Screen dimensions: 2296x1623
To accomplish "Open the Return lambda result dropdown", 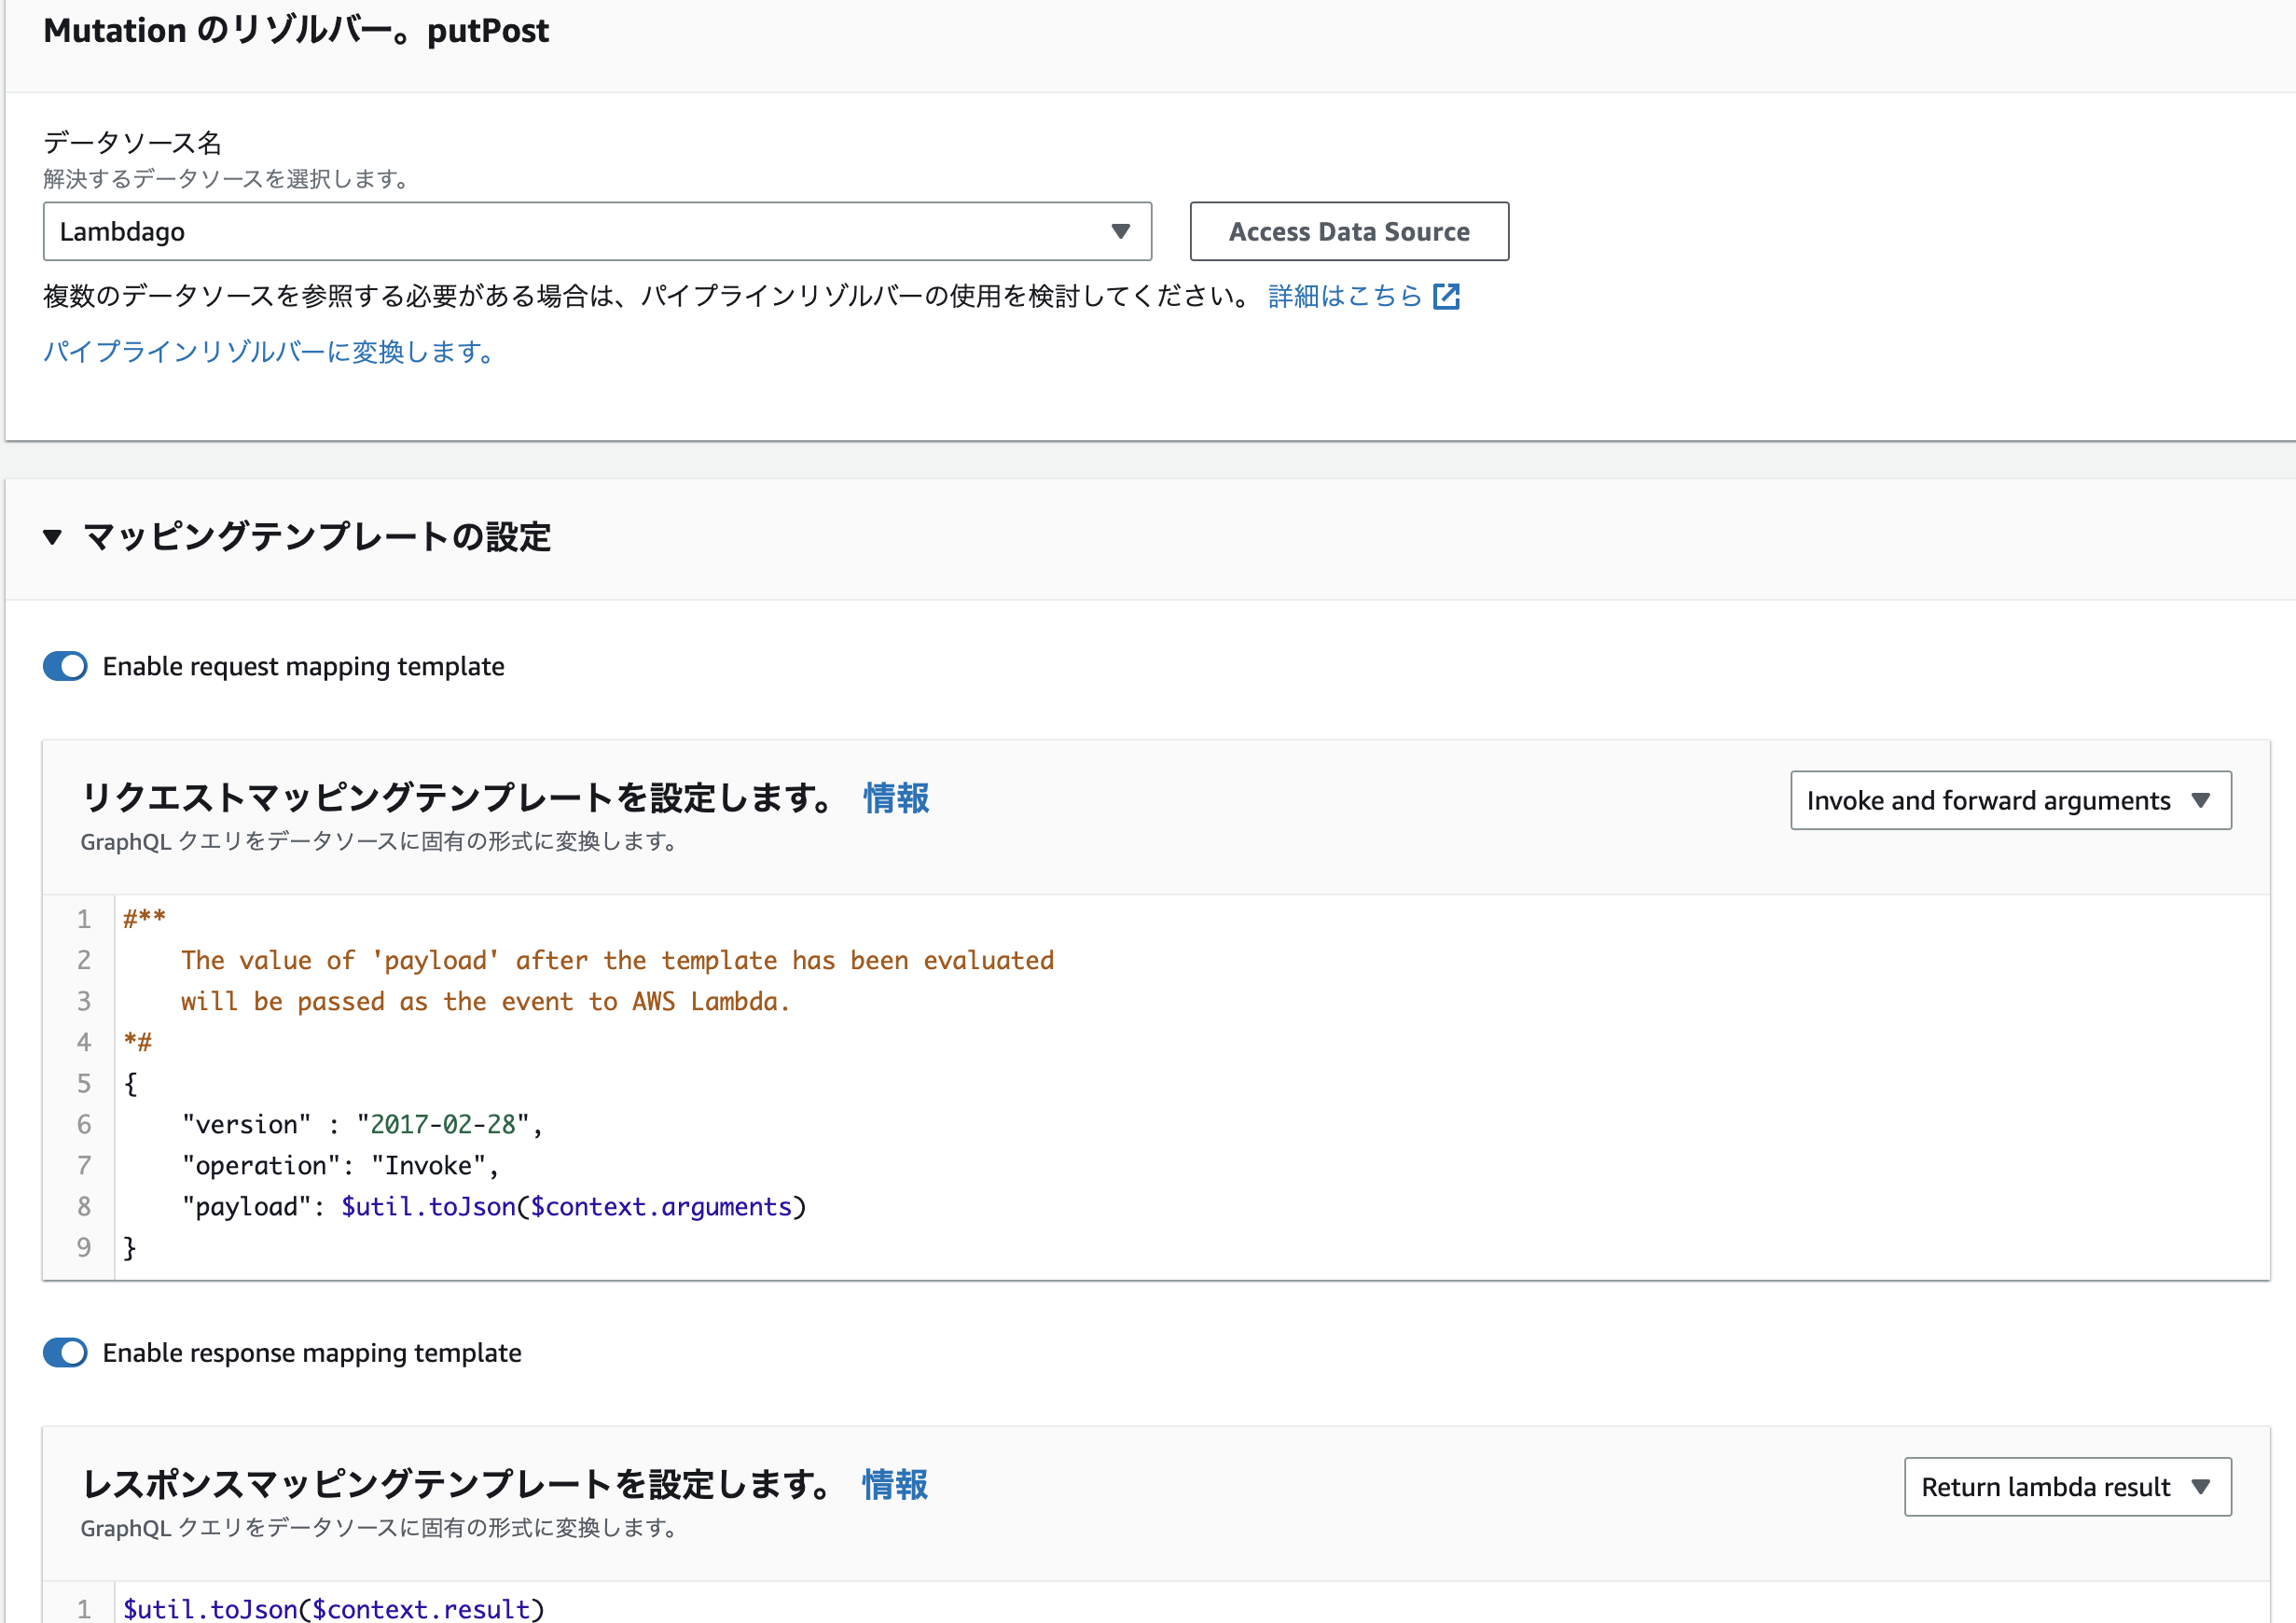I will [2067, 1486].
